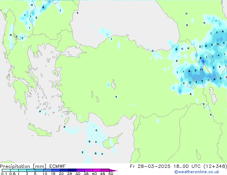Click the 5–10 mm legend swatch
227x175 pixels.
[x=39, y=170]
